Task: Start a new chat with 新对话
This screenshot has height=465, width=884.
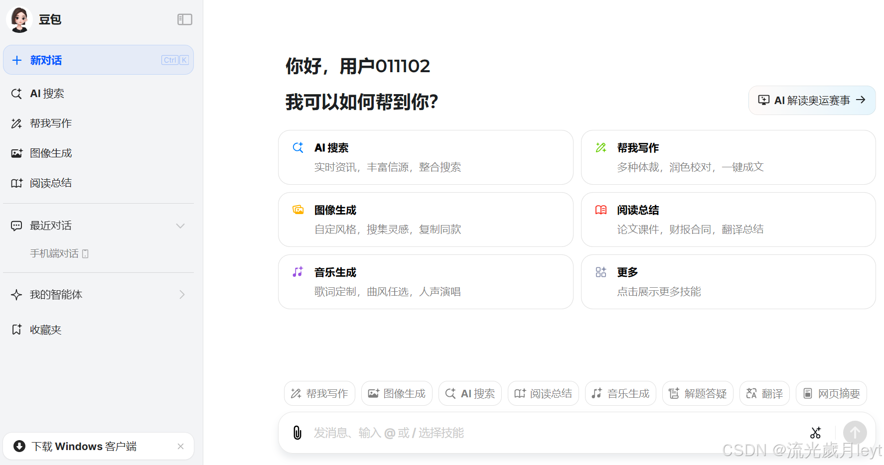Action: (x=98, y=60)
